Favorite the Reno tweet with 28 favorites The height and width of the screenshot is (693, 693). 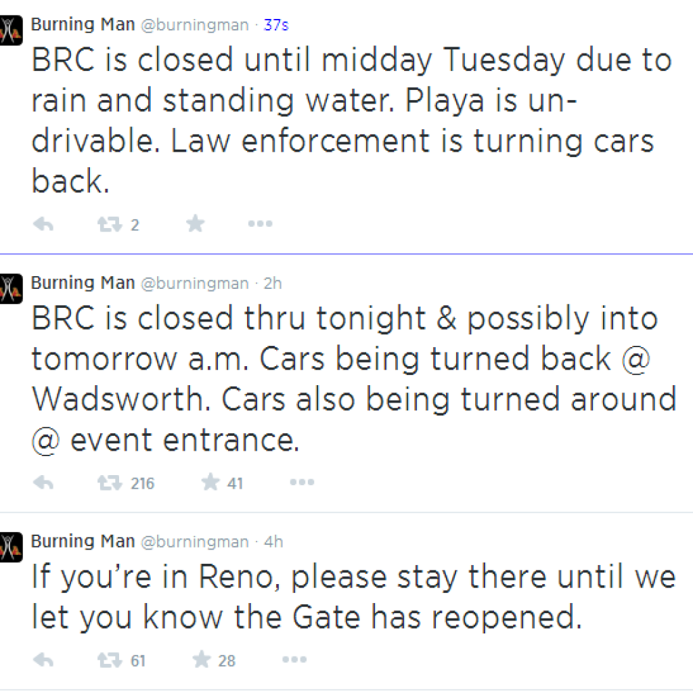coord(202,660)
